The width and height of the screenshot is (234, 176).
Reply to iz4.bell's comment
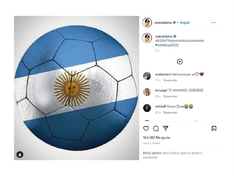(170, 112)
